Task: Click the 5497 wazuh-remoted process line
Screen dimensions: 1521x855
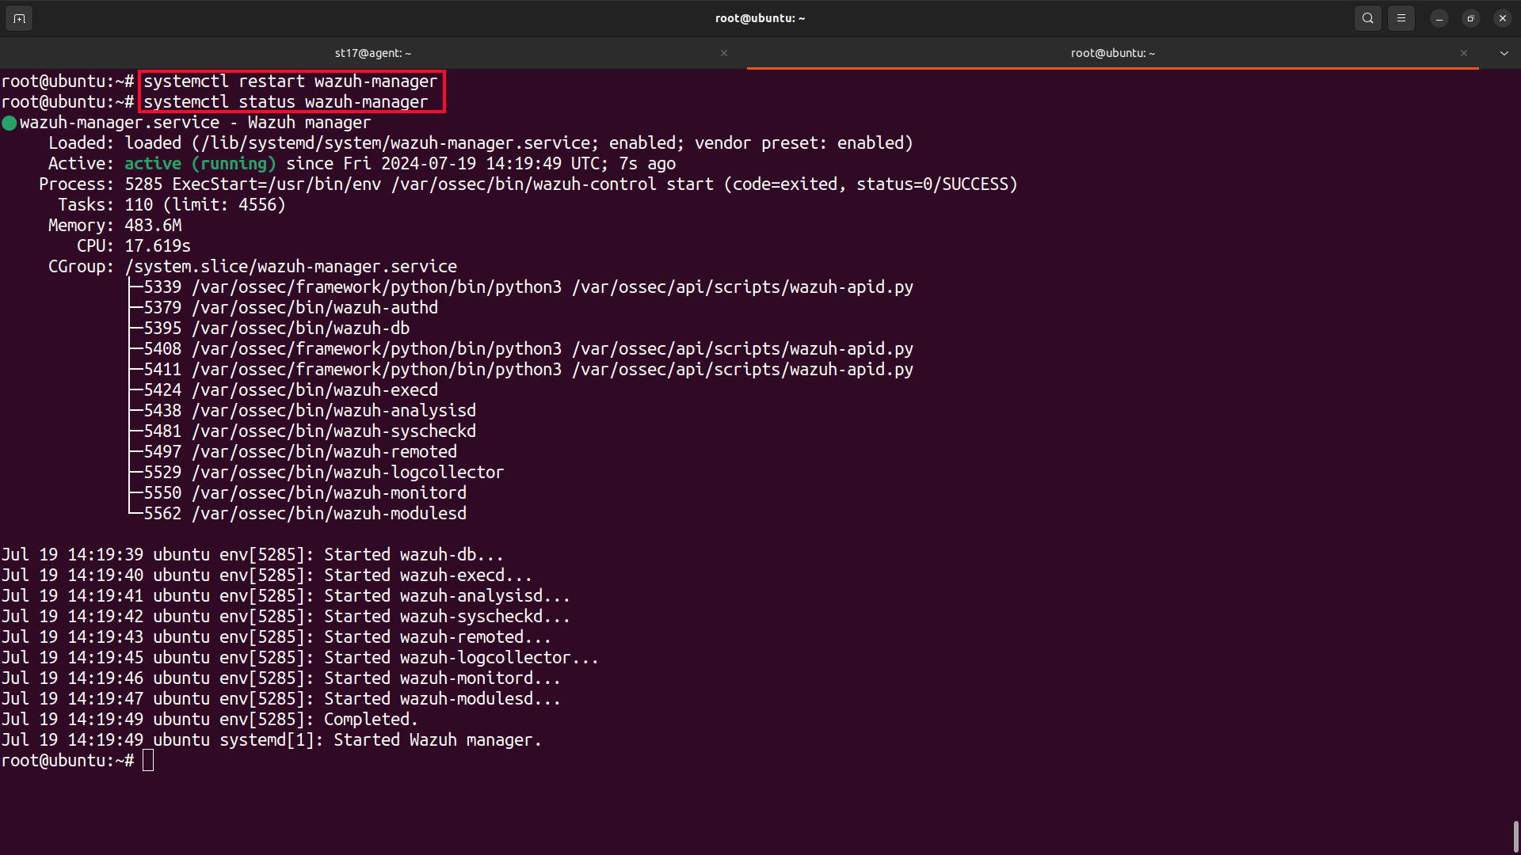Action: [300, 452]
